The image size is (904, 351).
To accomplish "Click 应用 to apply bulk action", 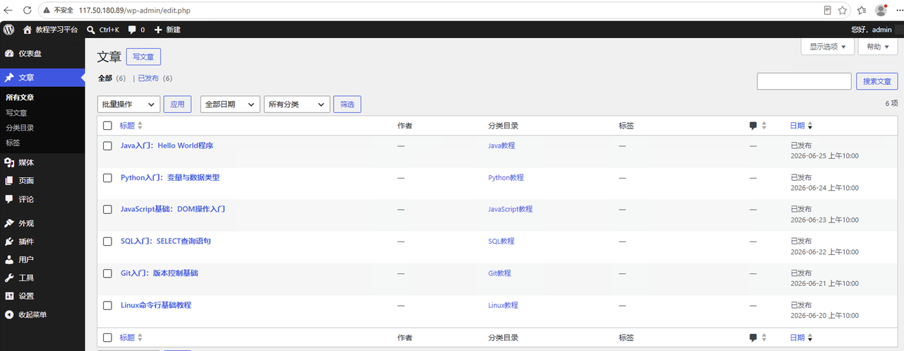I will point(177,104).
